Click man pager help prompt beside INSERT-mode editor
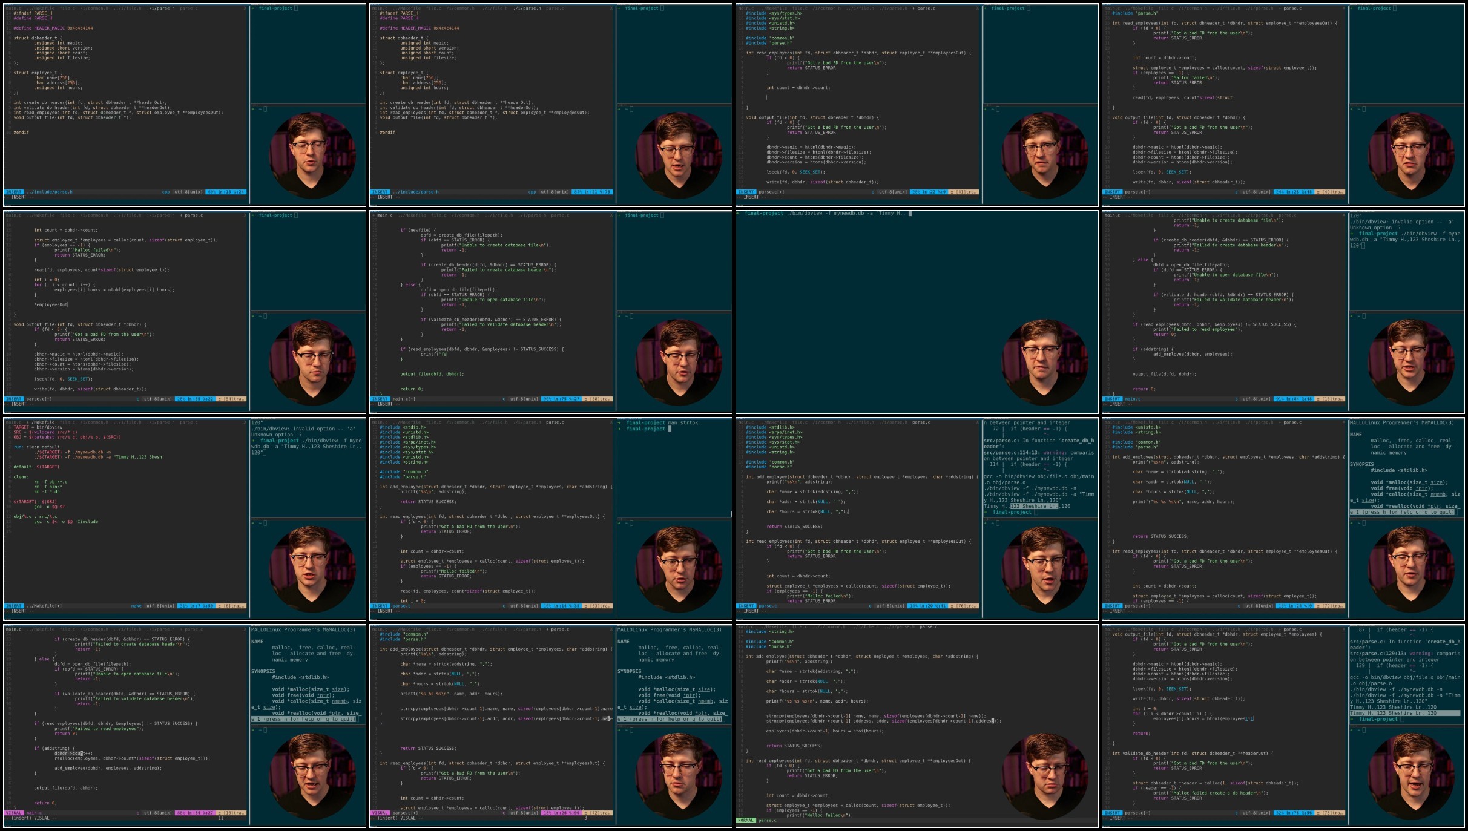The width and height of the screenshot is (1468, 831). pyautogui.click(x=1402, y=512)
